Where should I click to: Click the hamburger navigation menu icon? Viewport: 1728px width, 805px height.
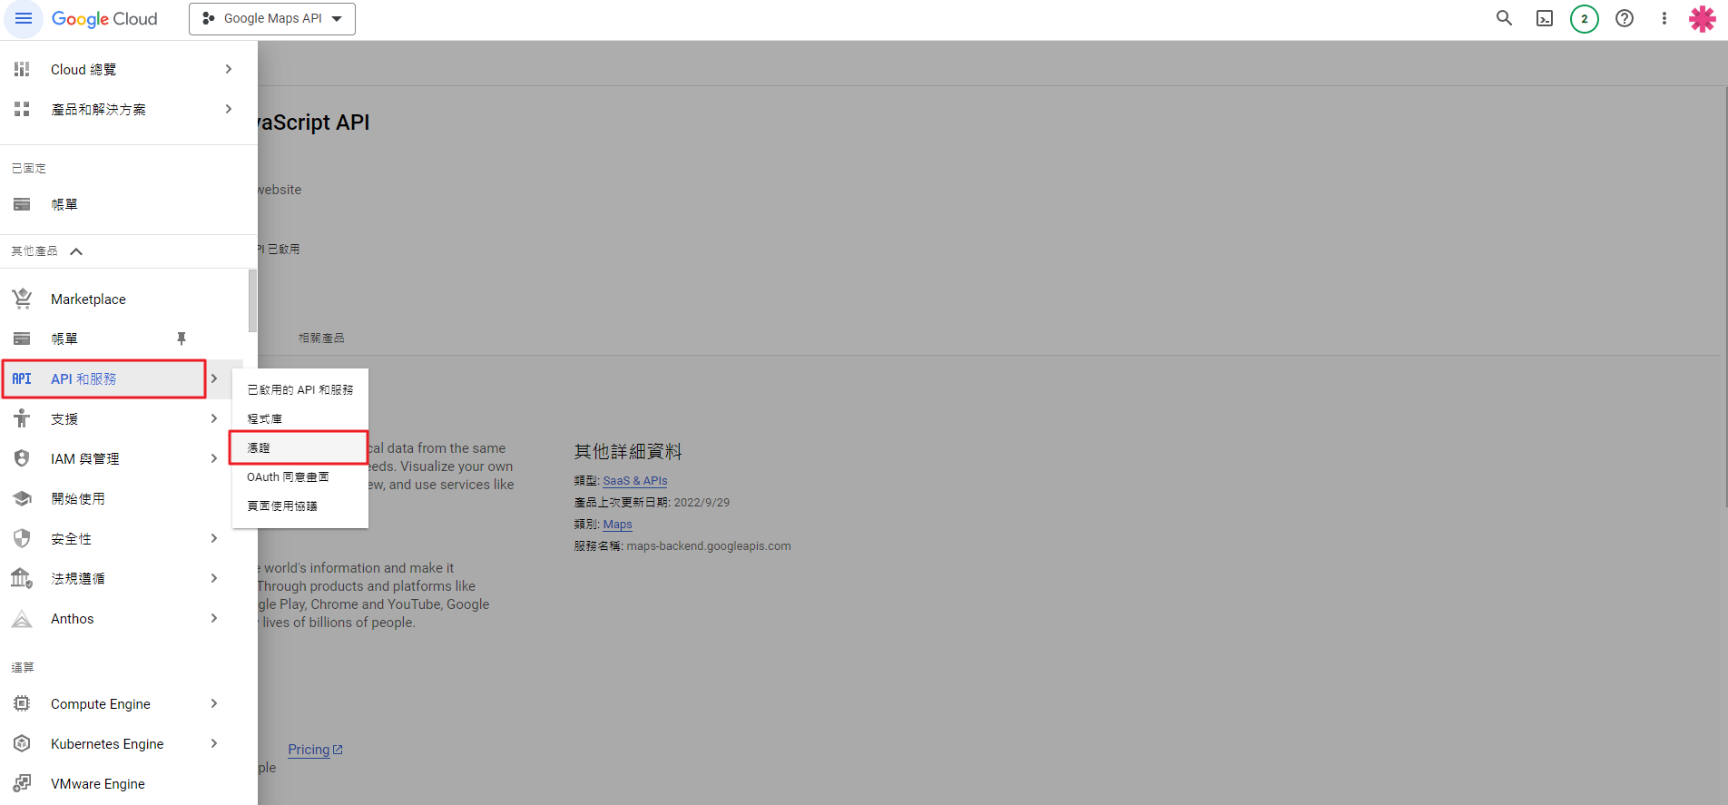click(24, 19)
